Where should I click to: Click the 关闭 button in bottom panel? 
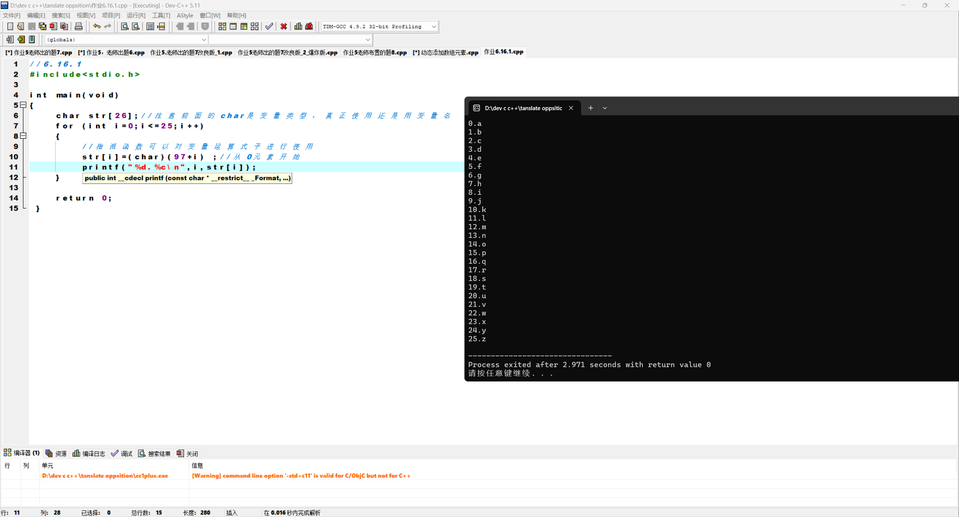point(187,453)
